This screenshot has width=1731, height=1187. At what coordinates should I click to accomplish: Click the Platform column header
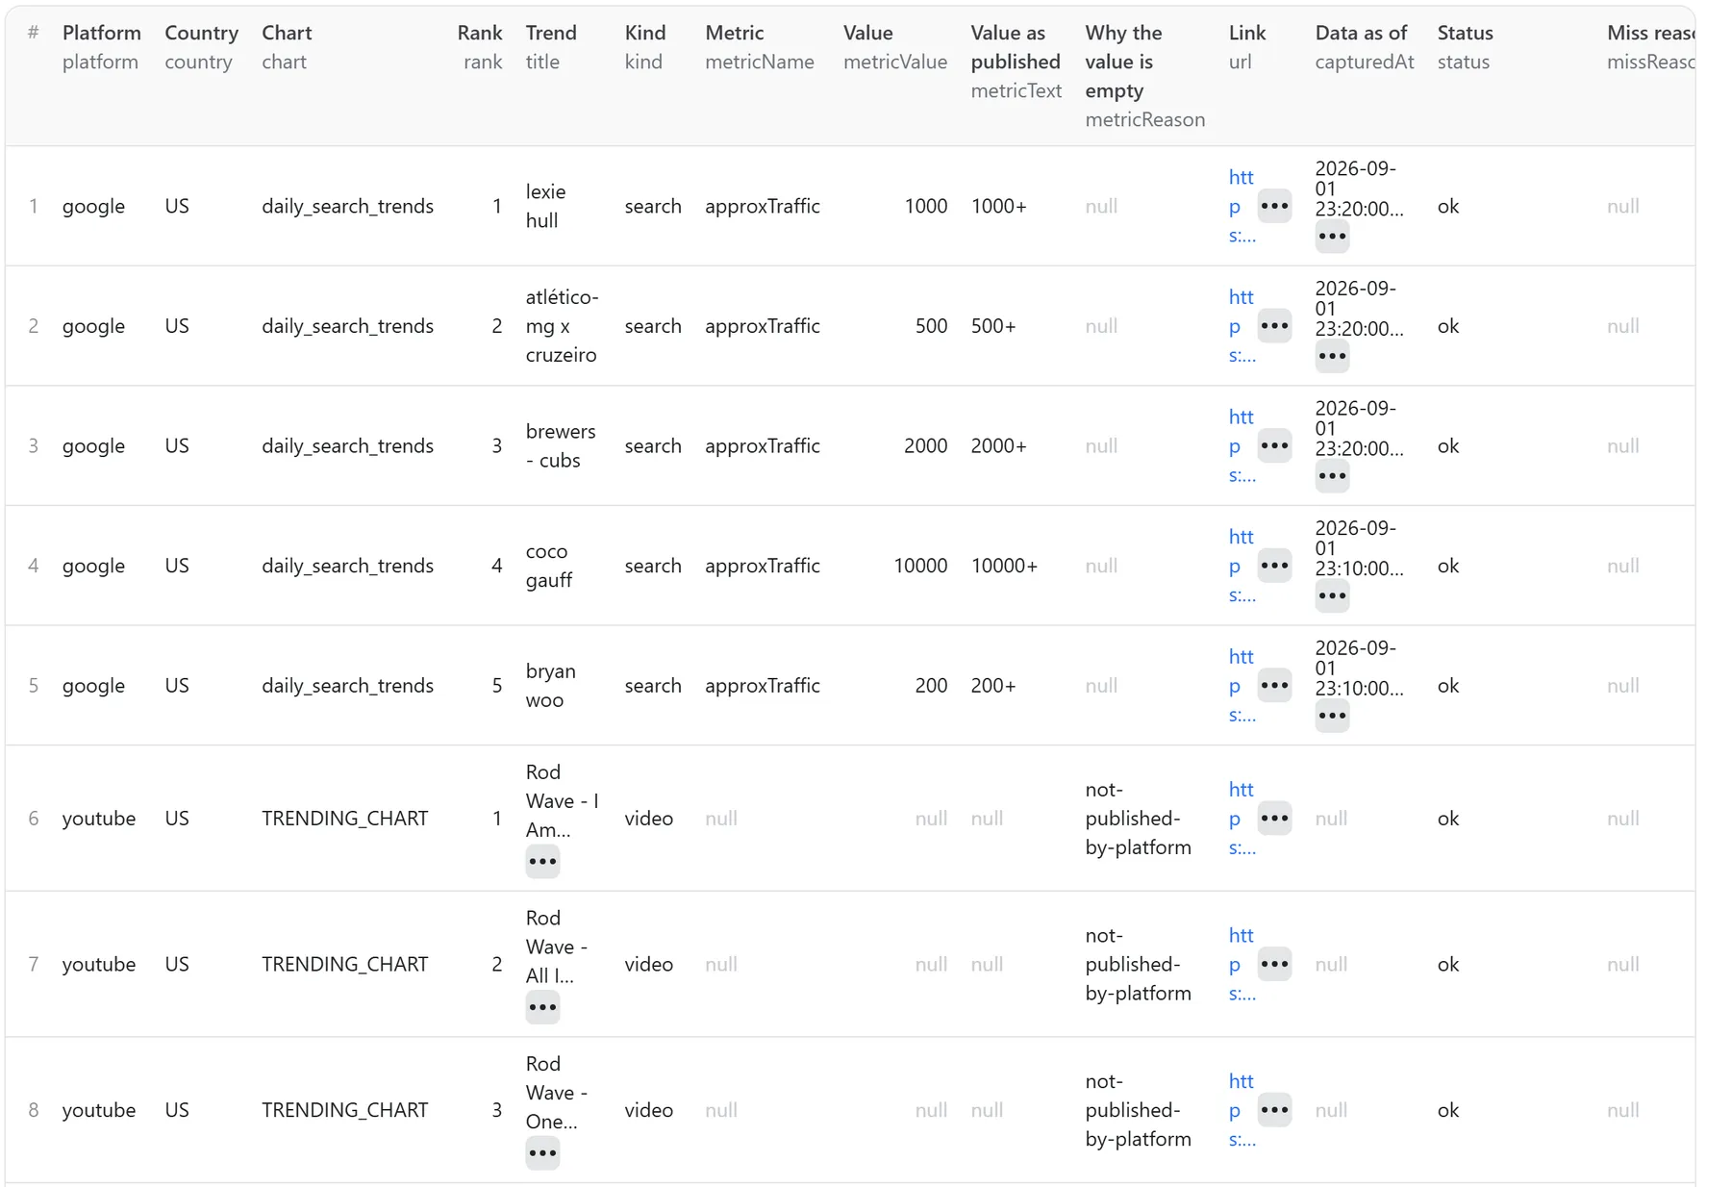click(101, 47)
